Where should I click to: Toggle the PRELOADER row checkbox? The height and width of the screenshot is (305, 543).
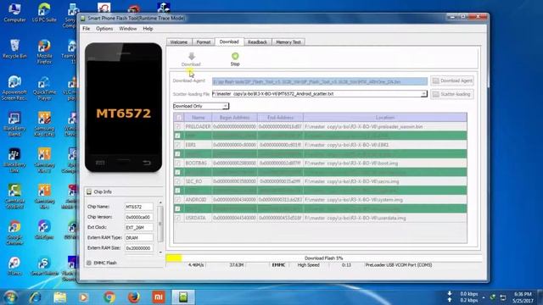click(177, 127)
